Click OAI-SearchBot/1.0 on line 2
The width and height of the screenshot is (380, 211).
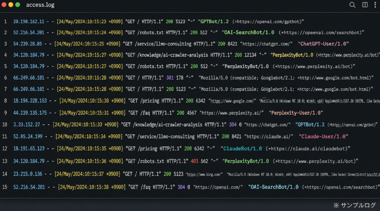click(249, 33)
